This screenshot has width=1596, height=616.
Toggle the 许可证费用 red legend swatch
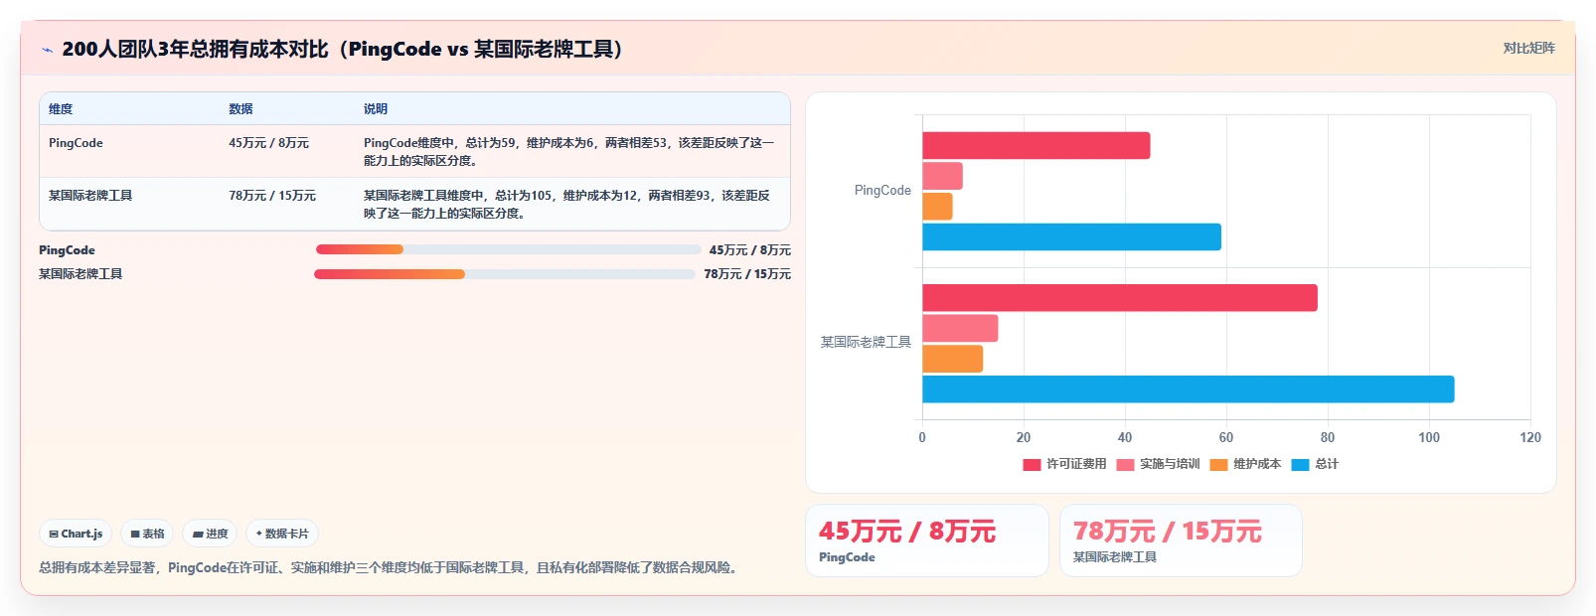click(x=1032, y=465)
